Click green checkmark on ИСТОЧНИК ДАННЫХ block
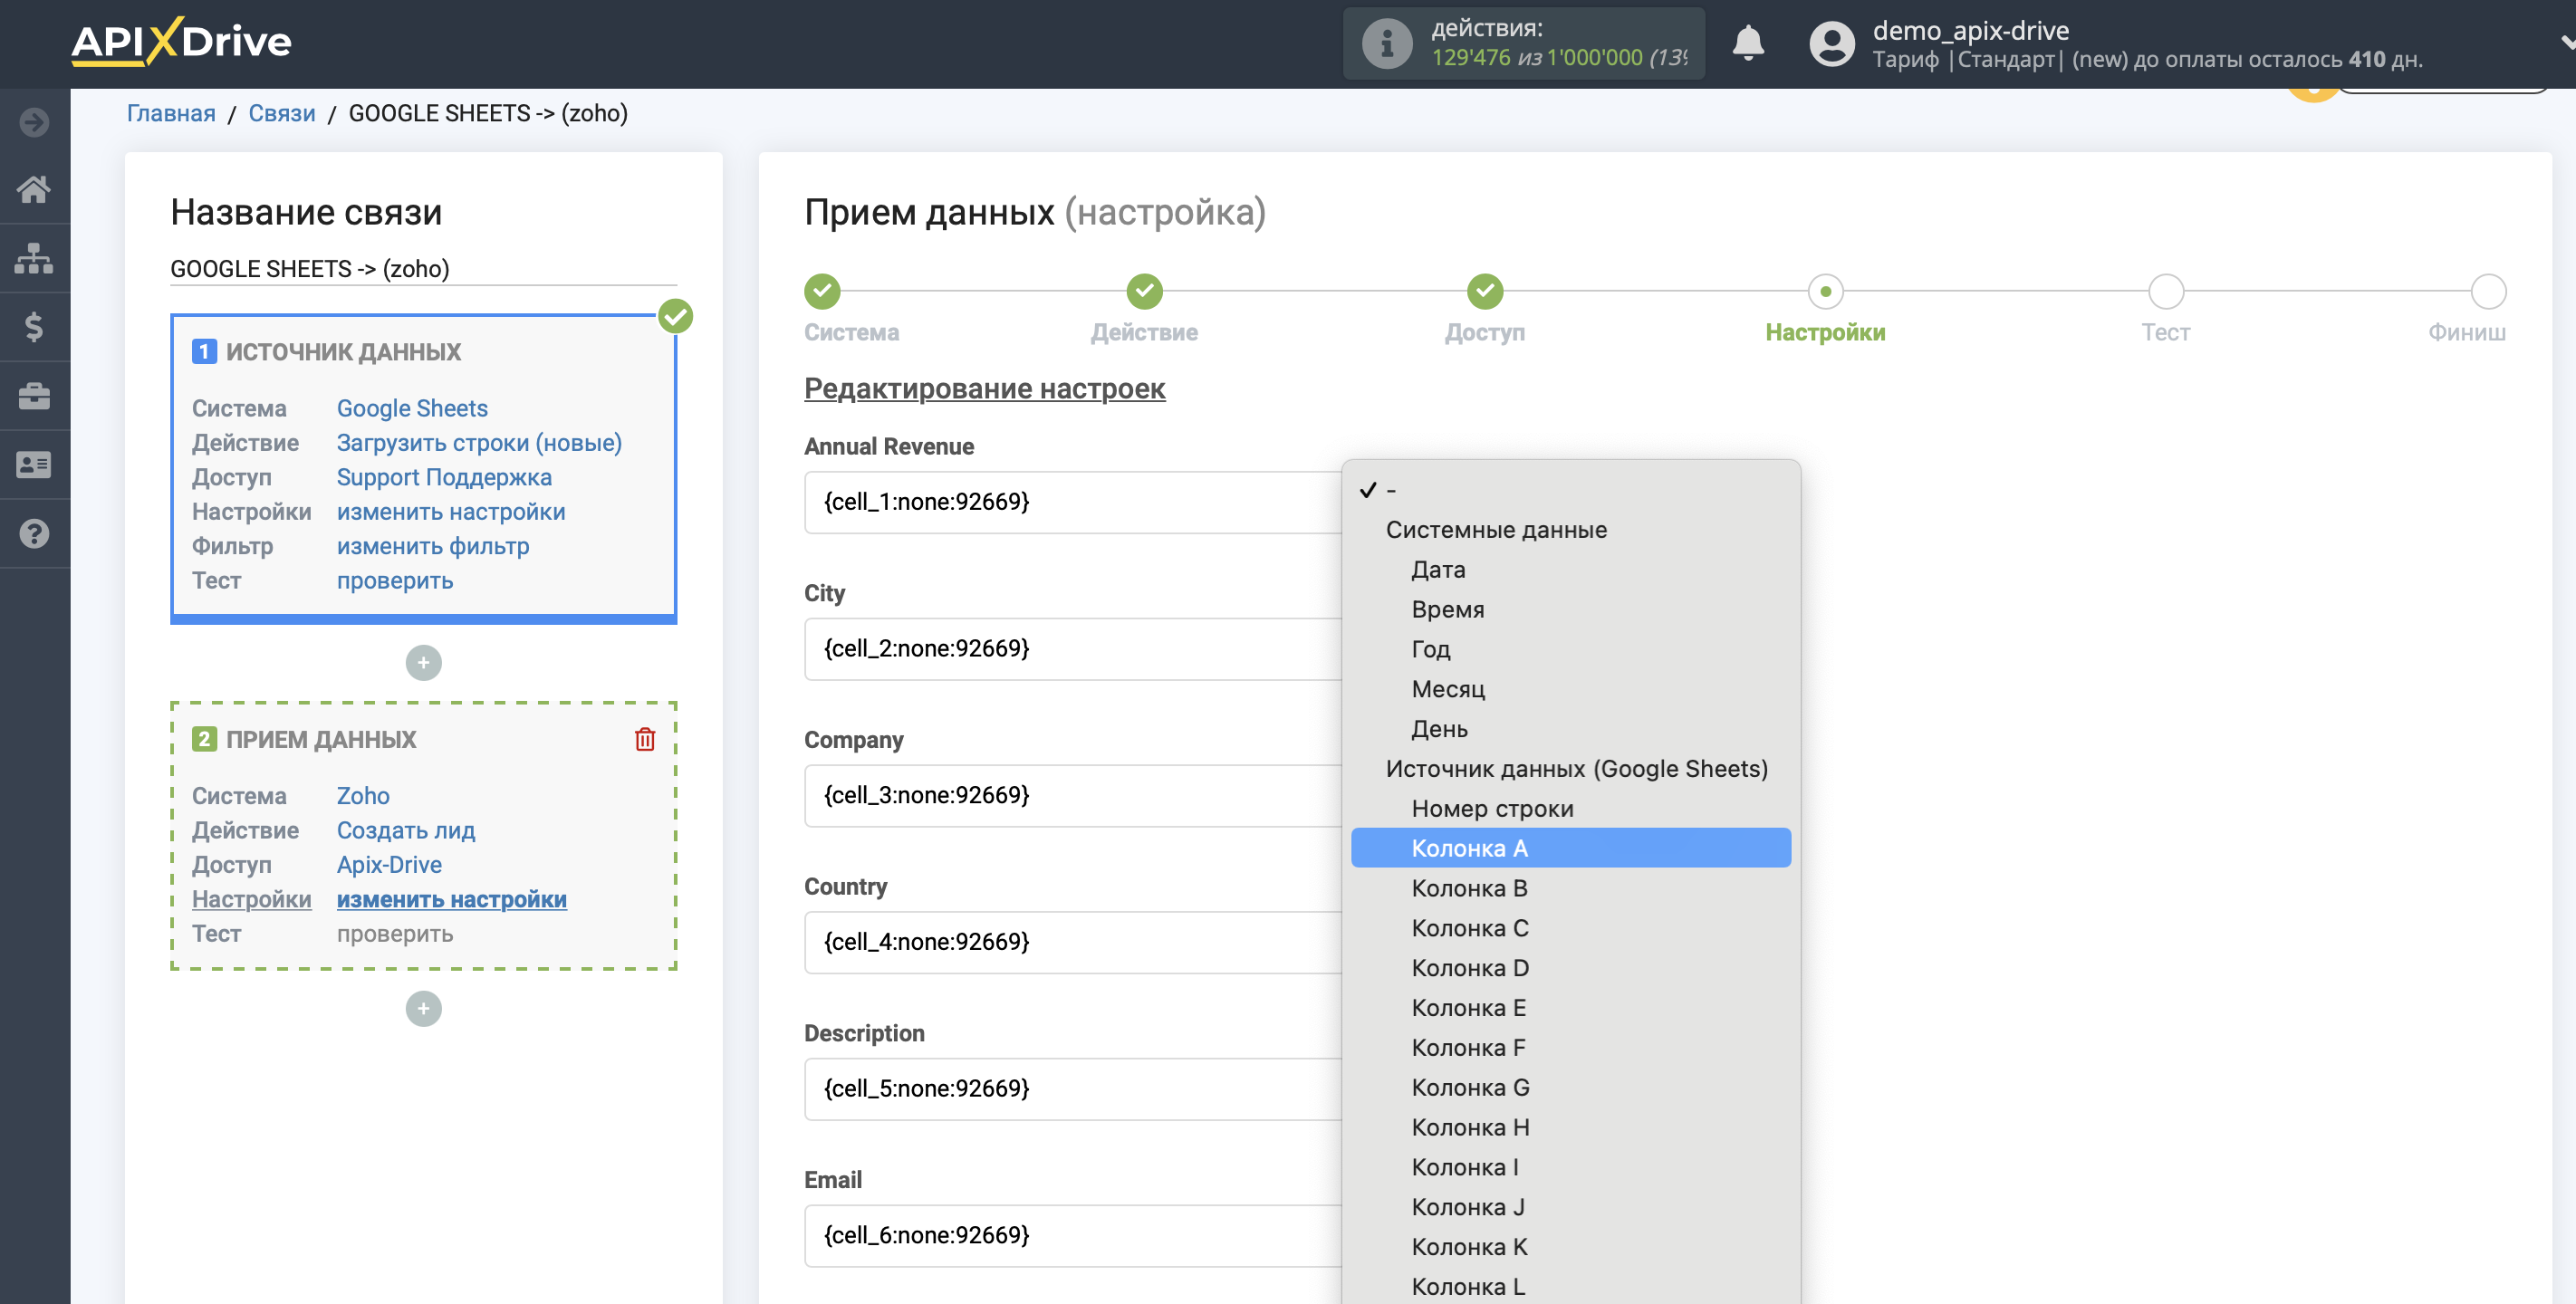 (676, 316)
